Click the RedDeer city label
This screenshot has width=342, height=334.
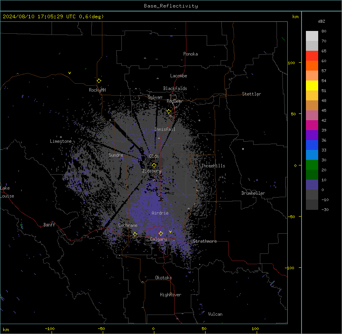175,101
